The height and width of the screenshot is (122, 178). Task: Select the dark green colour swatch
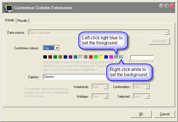click(55, 57)
